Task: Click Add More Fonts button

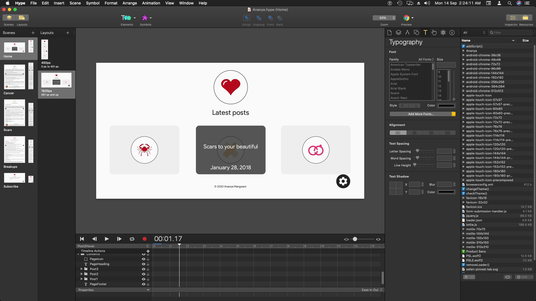Action: point(421,114)
